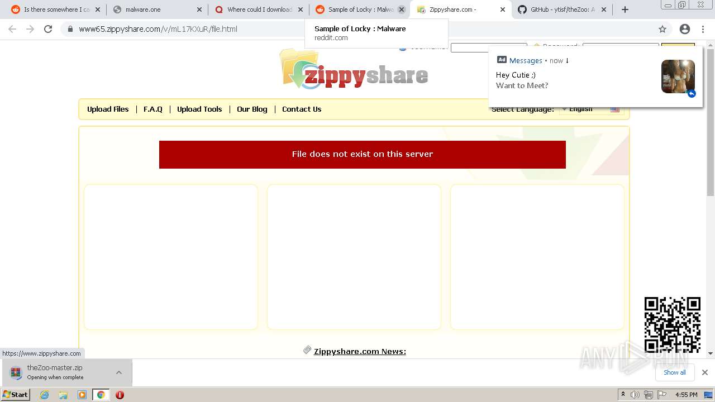Click the US flag language icon
The width and height of the screenshot is (715, 402).
[615, 109]
